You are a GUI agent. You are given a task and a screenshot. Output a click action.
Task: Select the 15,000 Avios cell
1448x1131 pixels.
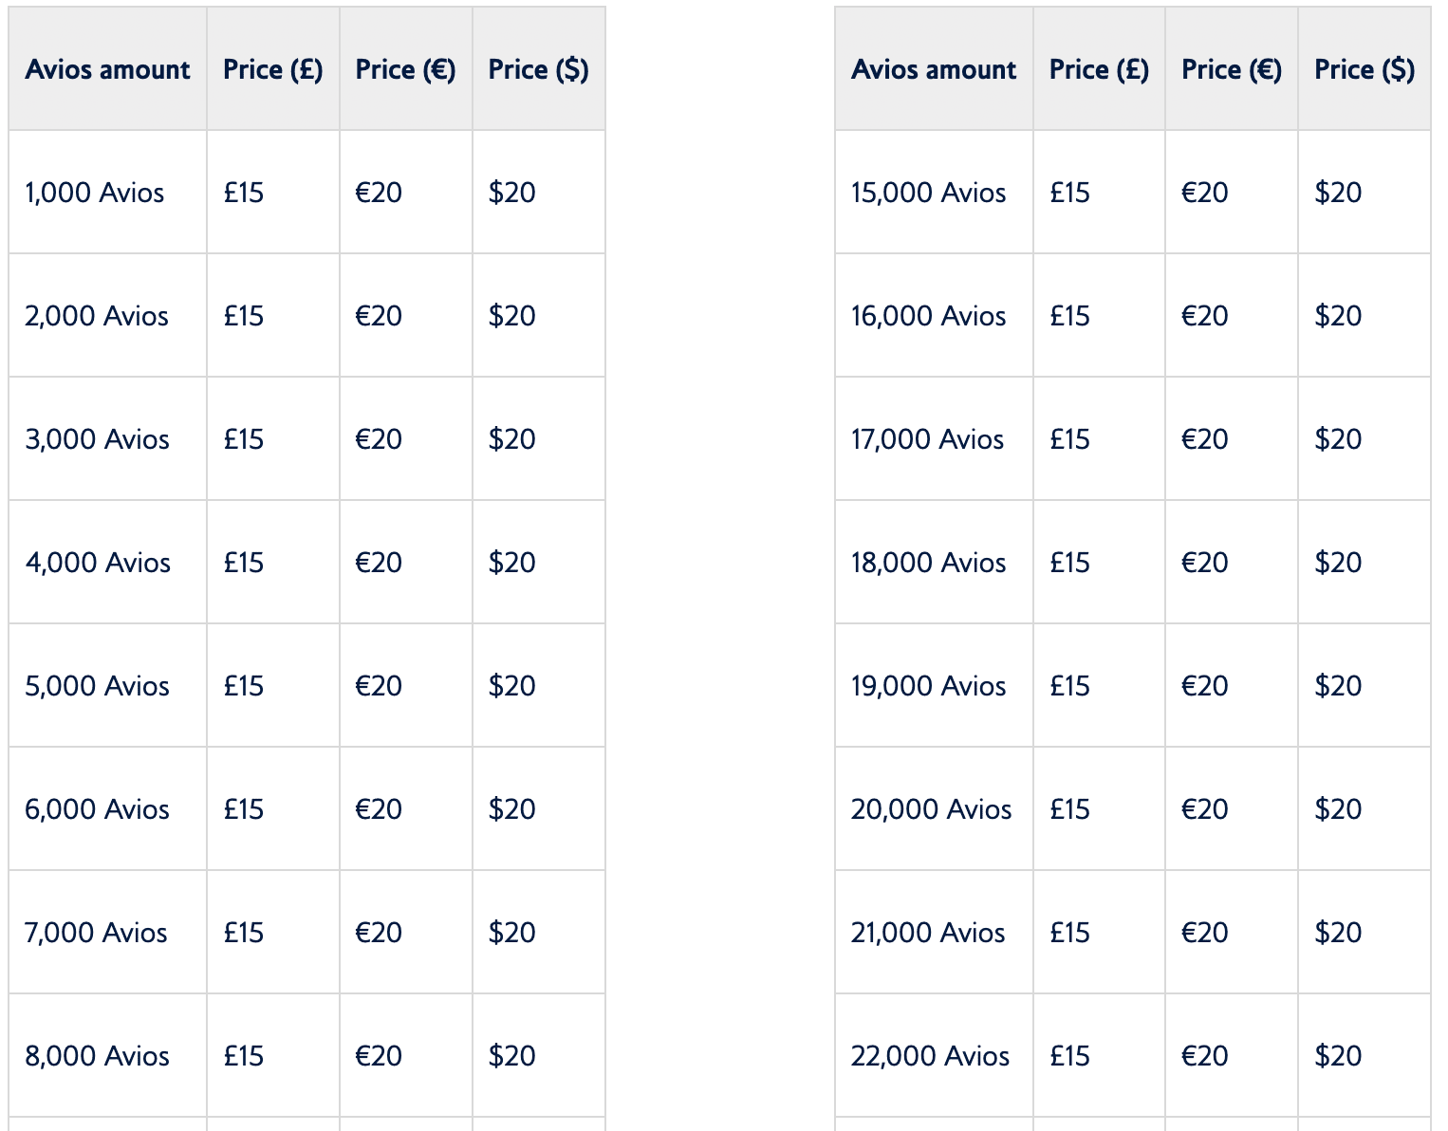[928, 193]
